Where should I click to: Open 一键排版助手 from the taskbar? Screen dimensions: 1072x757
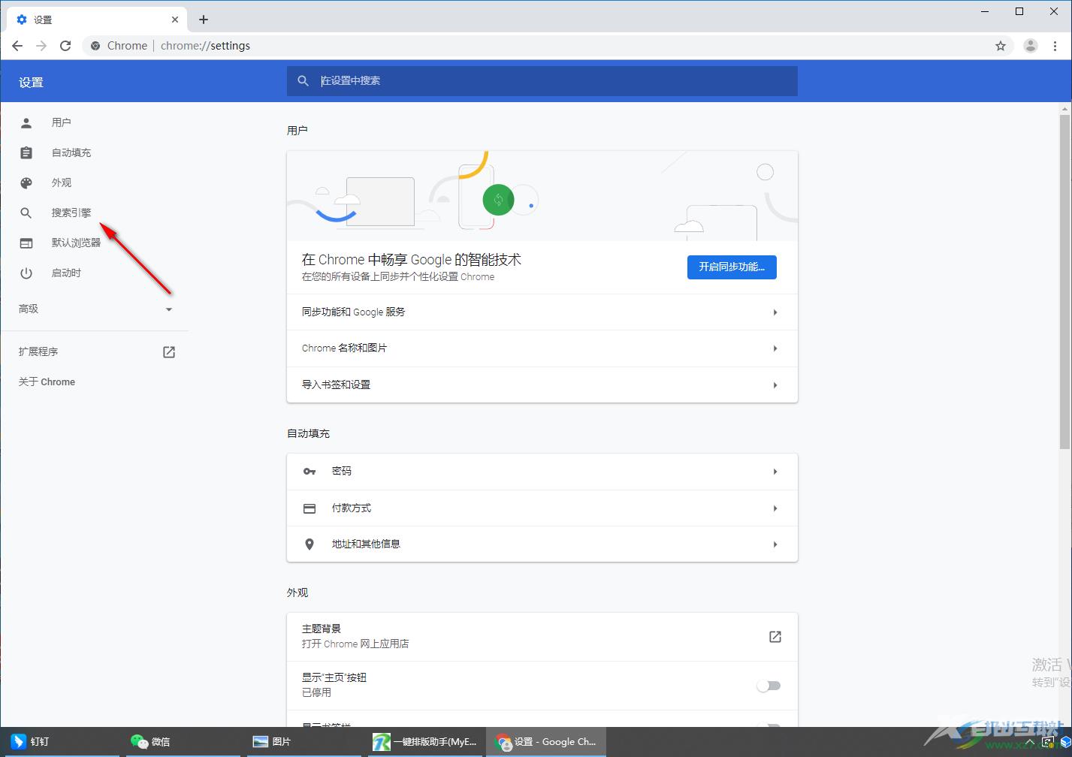[x=426, y=741]
